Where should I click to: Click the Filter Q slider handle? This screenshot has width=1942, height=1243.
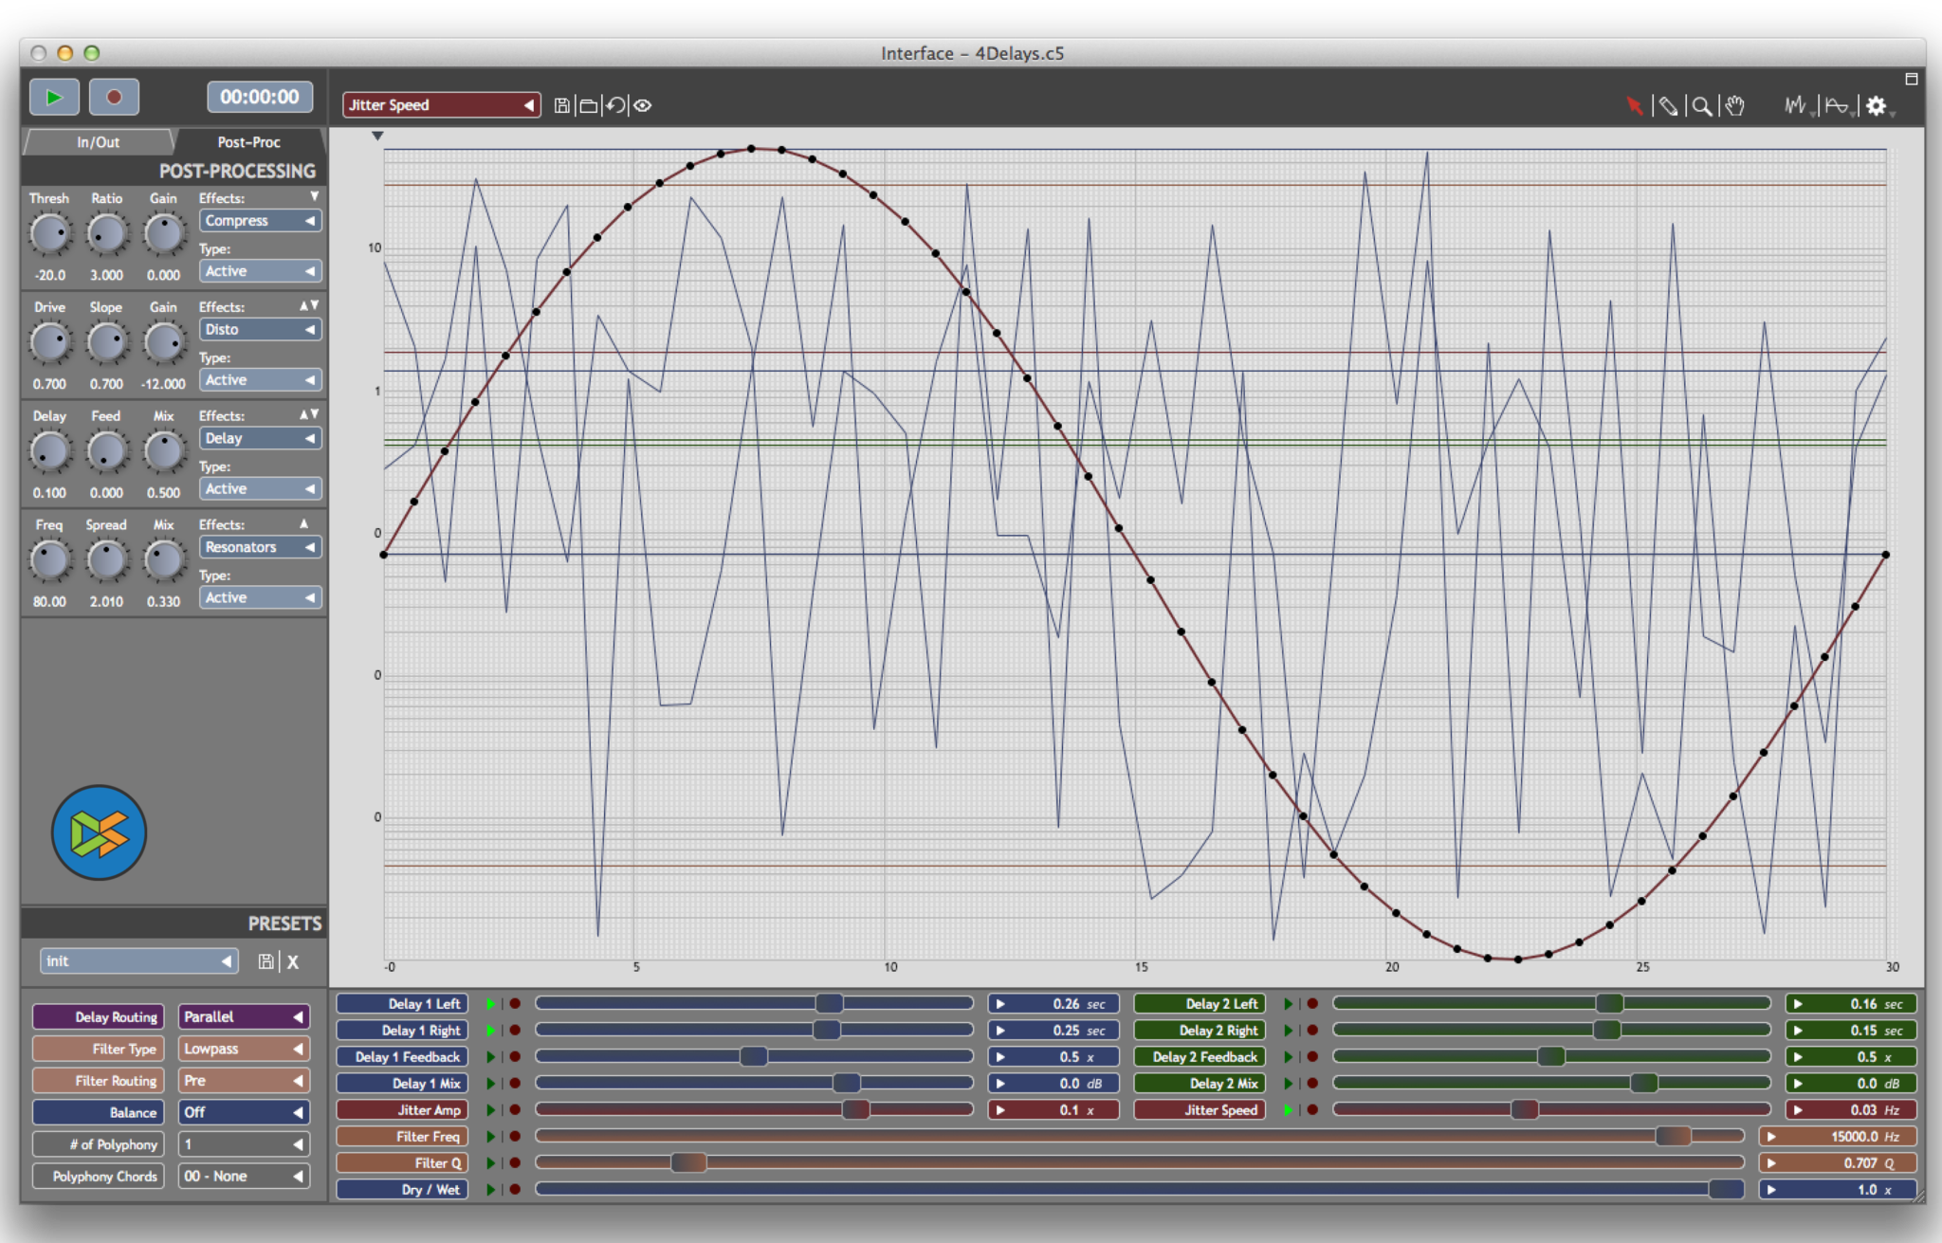[688, 1163]
